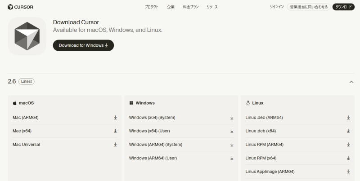Click the large Cursor app icon thumbnail
Viewport: 360px width, 181px height.
(x=27, y=36)
